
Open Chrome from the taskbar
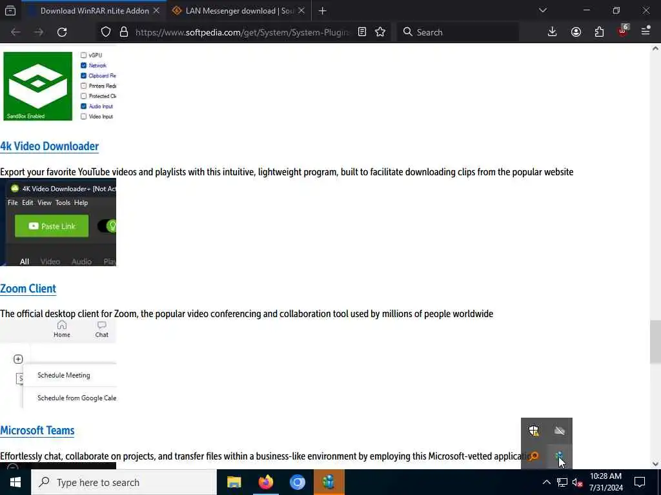point(297,482)
